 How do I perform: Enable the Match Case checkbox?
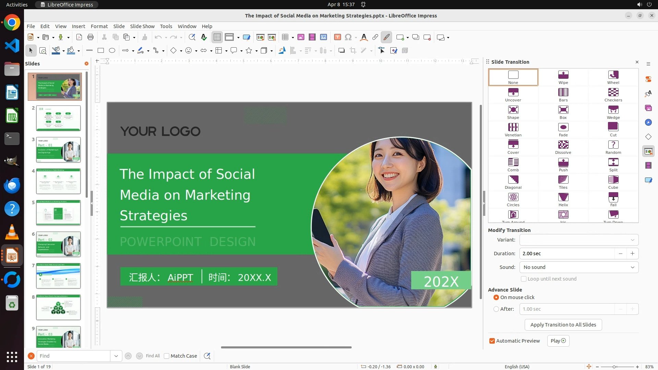(x=167, y=356)
